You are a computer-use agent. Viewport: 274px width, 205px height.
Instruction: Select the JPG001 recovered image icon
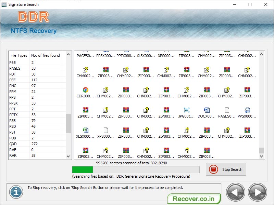tap(187, 110)
